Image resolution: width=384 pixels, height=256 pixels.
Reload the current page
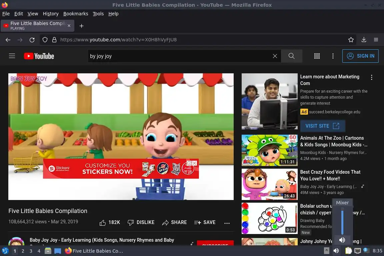pyautogui.click(x=32, y=40)
